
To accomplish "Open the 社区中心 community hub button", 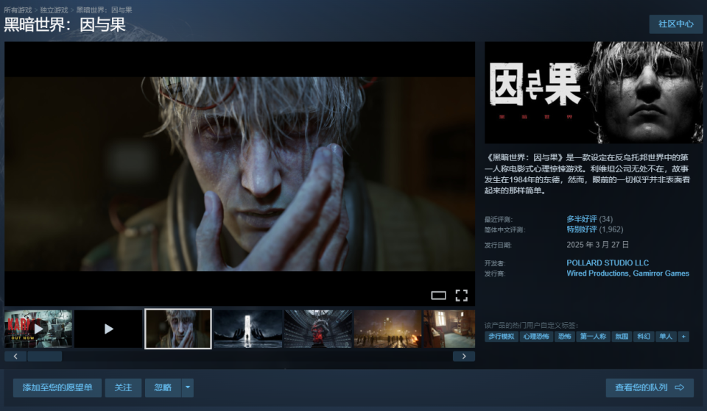I will coord(676,24).
